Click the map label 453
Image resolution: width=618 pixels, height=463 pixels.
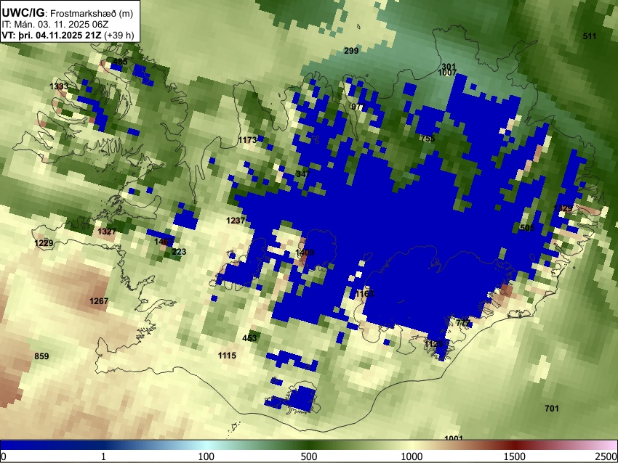(249, 338)
